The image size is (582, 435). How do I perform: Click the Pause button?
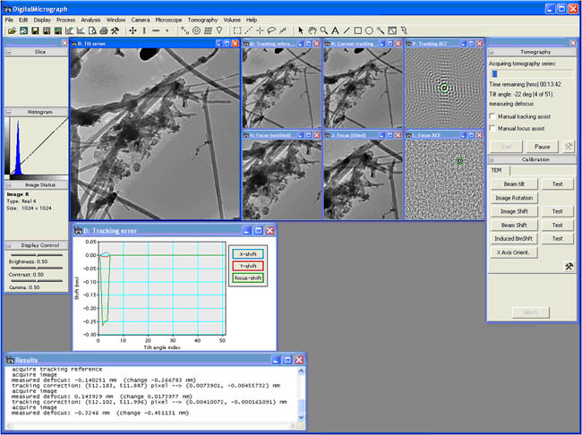coord(543,147)
